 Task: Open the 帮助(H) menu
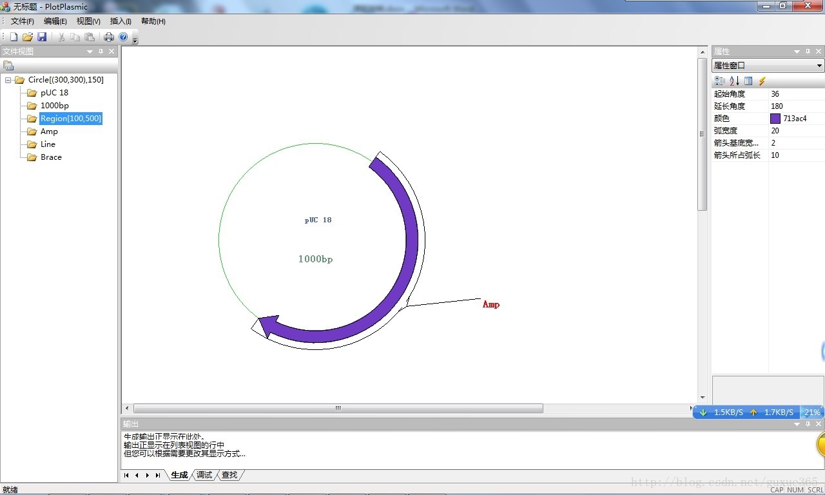[153, 21]
